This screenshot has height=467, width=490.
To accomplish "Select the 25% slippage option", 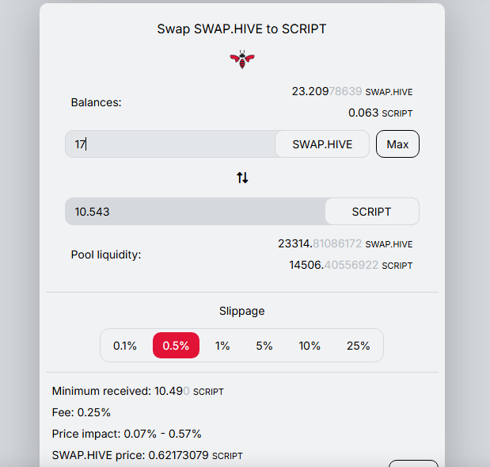I will coord(358,346).
